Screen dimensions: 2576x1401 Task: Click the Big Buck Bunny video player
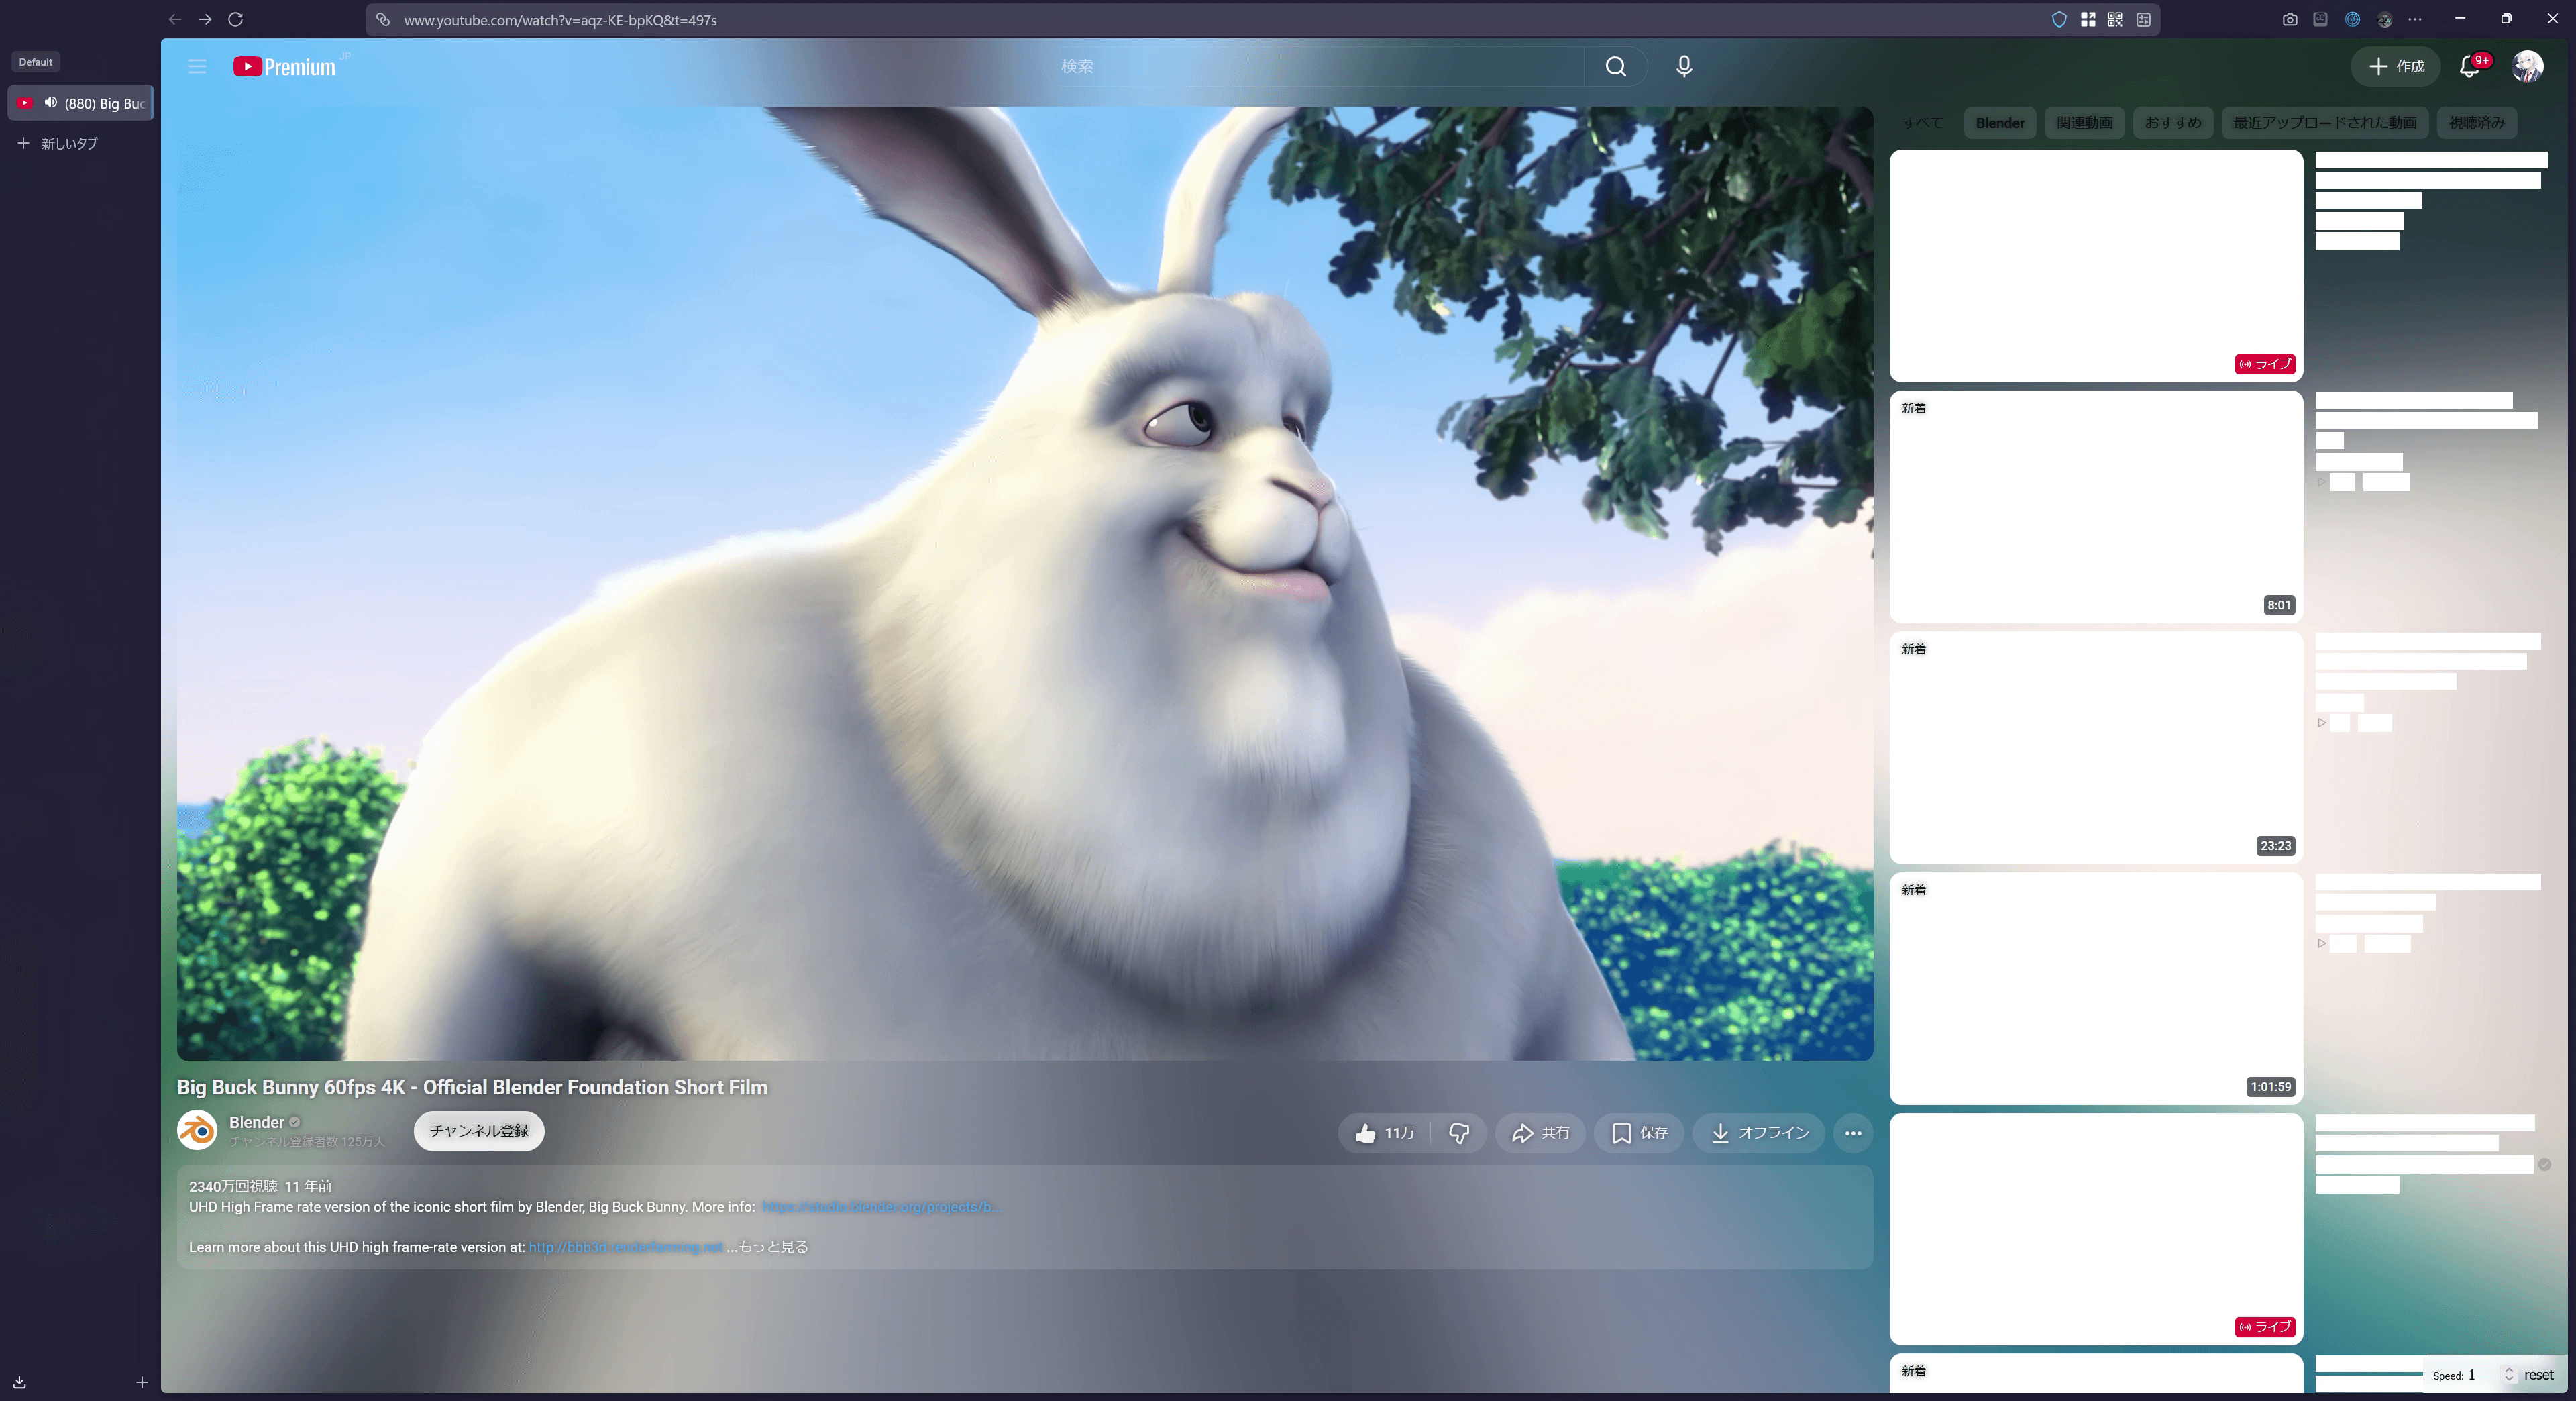pyautogui.click(x=1024, y=583)
